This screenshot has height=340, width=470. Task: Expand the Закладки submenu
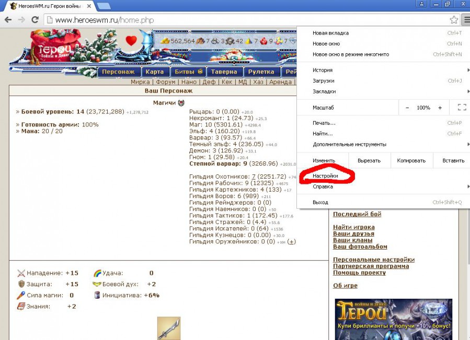pos(383,92)
